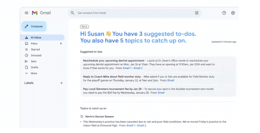The width and height of the screenshot is (260, 133).
Task: Click the Gmail logo
Action: (x=41, y=13)
